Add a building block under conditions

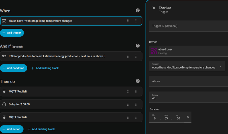click(45, 68)
